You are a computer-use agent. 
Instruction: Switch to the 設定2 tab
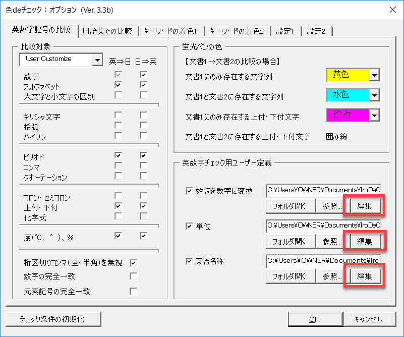click(x=316, y=31)
